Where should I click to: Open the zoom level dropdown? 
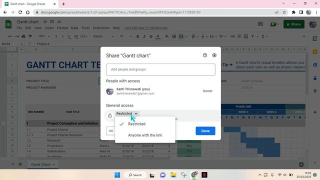click(x=44, y=36)
